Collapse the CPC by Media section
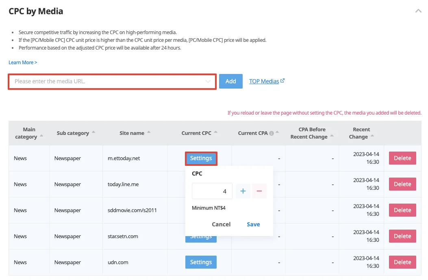428x280 pixels. pos(418,11)
